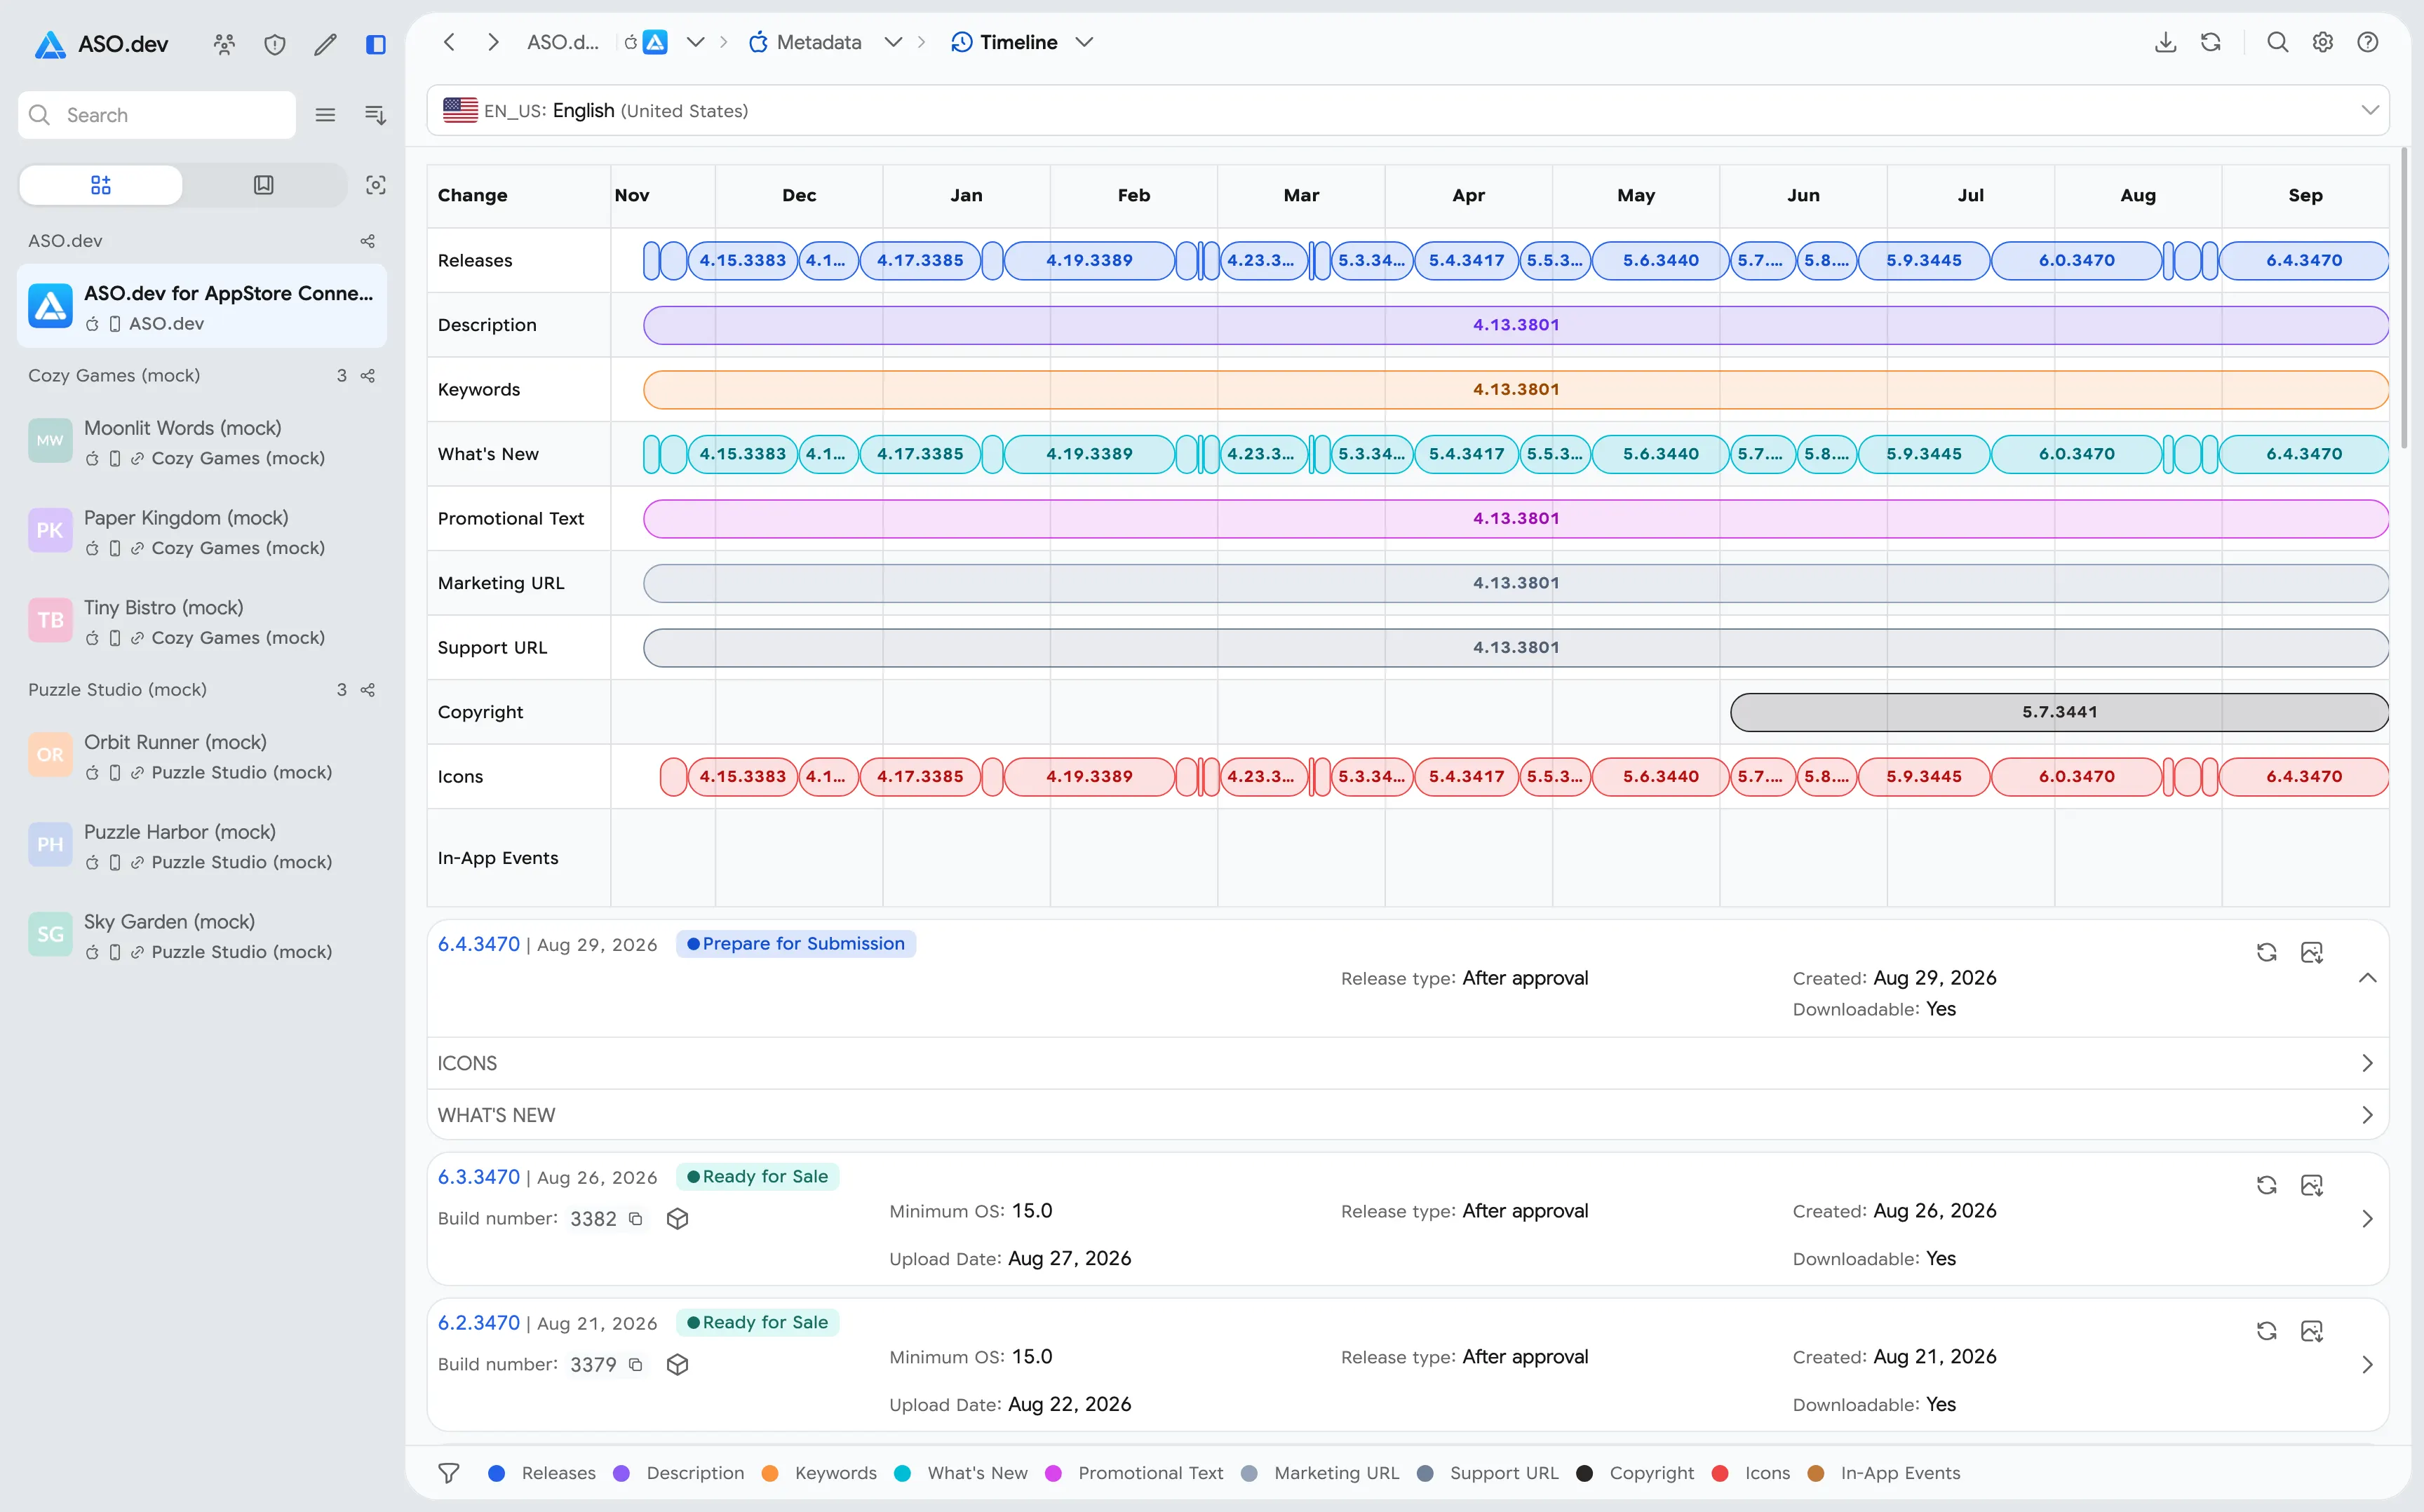Click the sidebar Search field
The width and height of the screenshot is (2424, 1512).
pos(157,115)
